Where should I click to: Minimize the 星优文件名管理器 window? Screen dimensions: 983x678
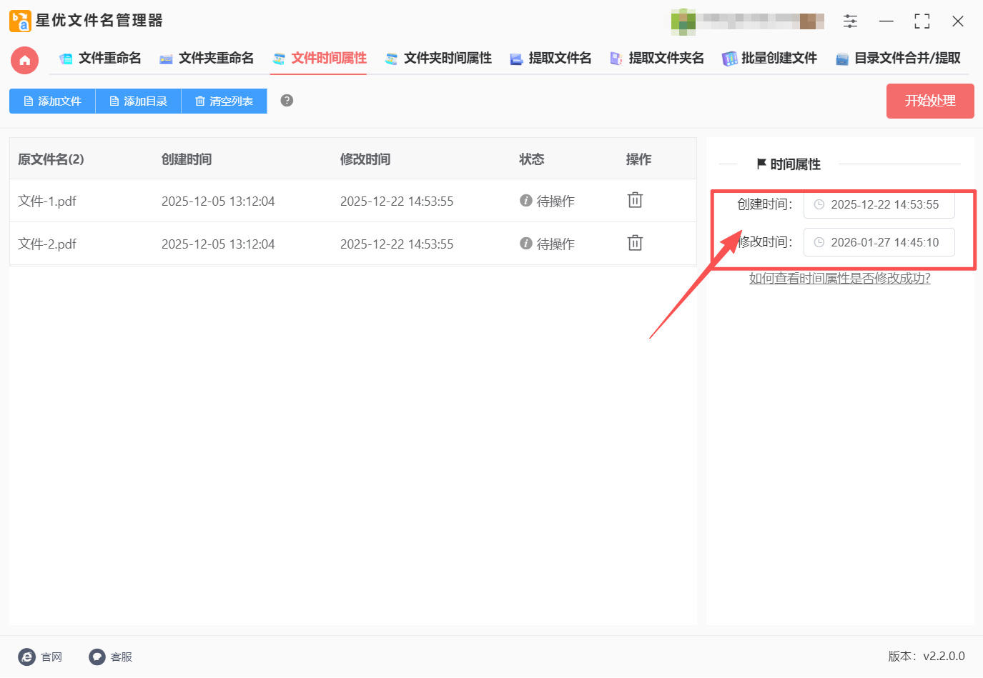click(x=886, y=21)
